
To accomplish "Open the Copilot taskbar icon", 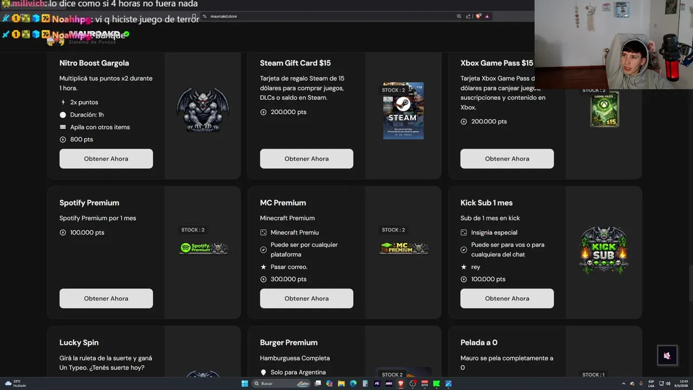I will point(329,383).
